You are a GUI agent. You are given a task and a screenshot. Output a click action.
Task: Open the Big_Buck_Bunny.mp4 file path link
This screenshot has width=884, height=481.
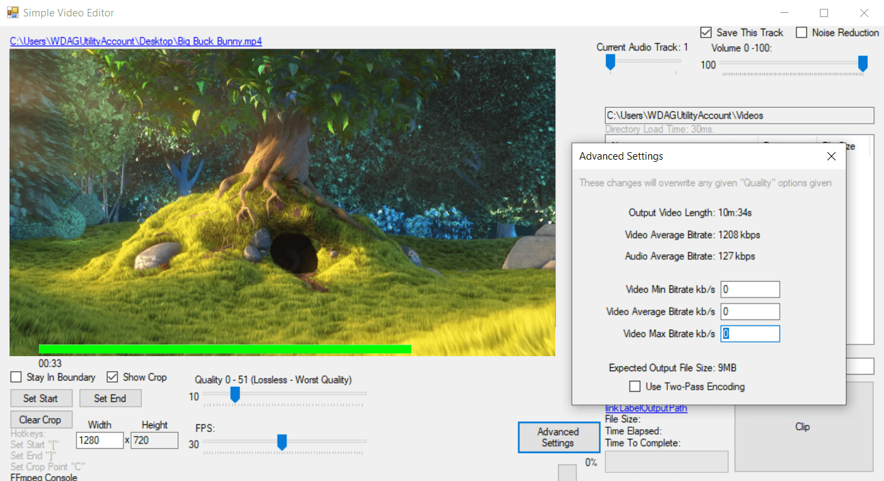(136, 42)
